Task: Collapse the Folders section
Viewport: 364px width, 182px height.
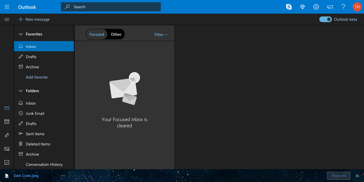Action: tap(20, 91)
